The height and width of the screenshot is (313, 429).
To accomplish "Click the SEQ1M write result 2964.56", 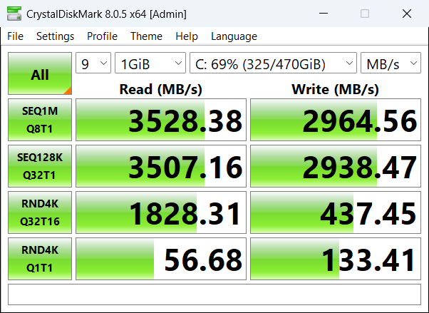I will [x=336, y=120].
